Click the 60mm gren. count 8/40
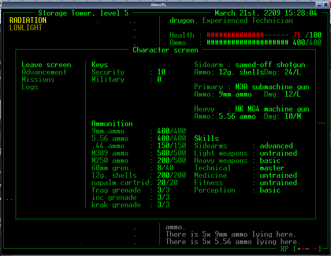 coord(165,168)
